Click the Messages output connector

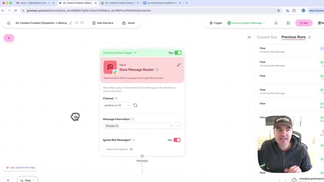click(x=142, y=156)
